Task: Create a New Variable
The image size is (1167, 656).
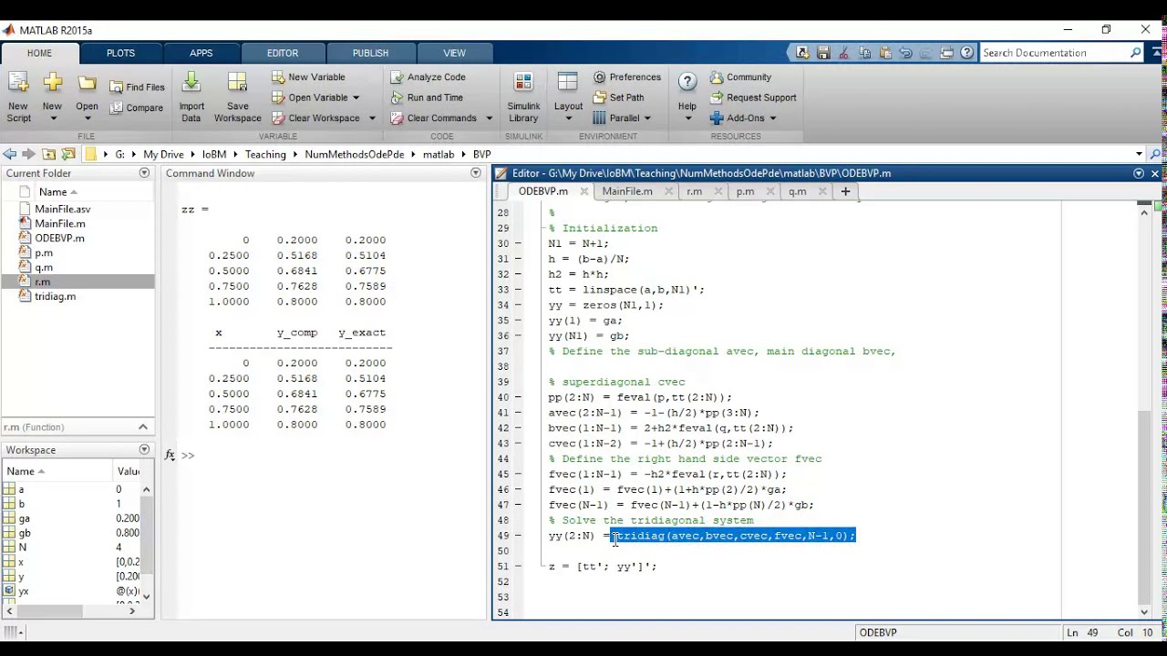Action: coord(308,77)
